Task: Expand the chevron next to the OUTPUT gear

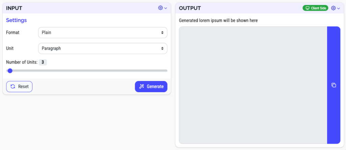Action: [x=339, y=8]
